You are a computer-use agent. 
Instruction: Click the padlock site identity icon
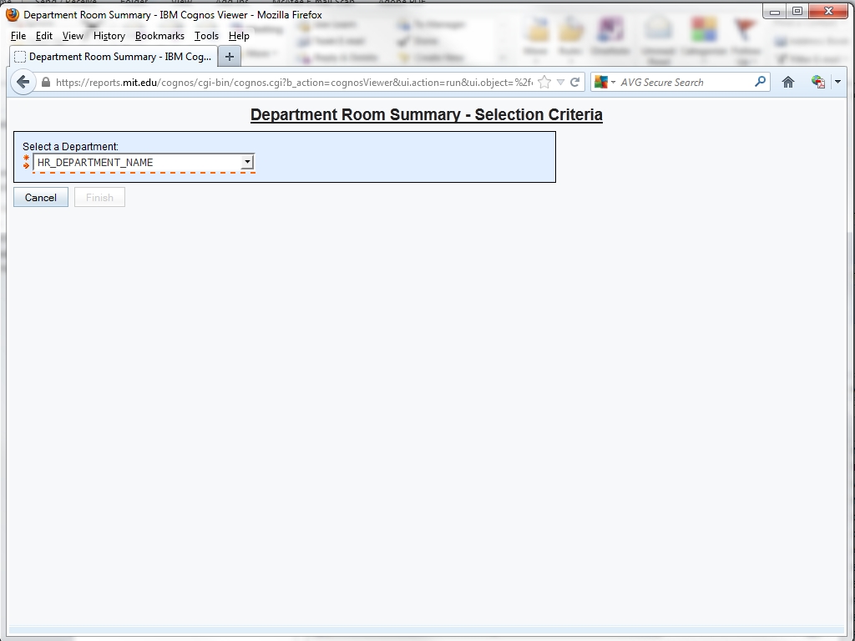coord(46,83)
